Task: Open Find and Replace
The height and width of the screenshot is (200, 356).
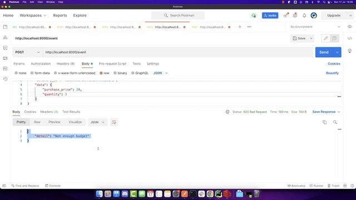Action: [25, 186]
